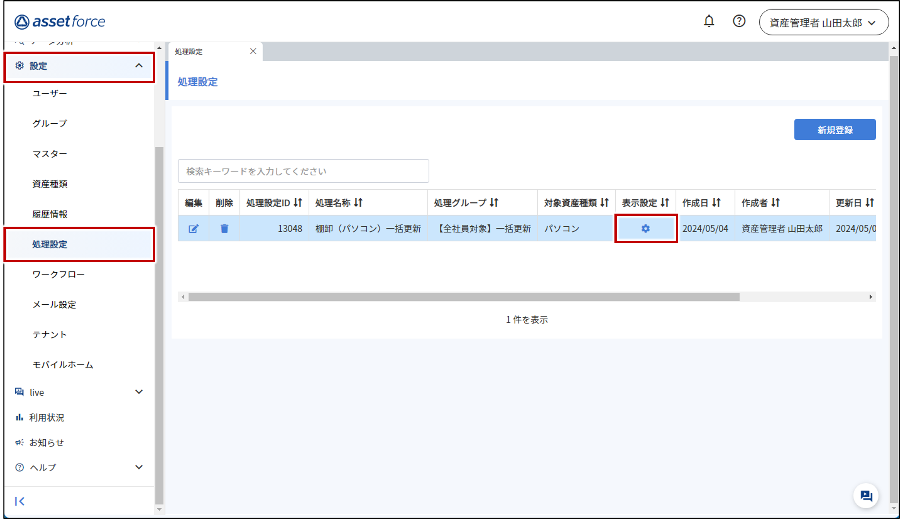Go to メール設定

(x=54, y=305)
